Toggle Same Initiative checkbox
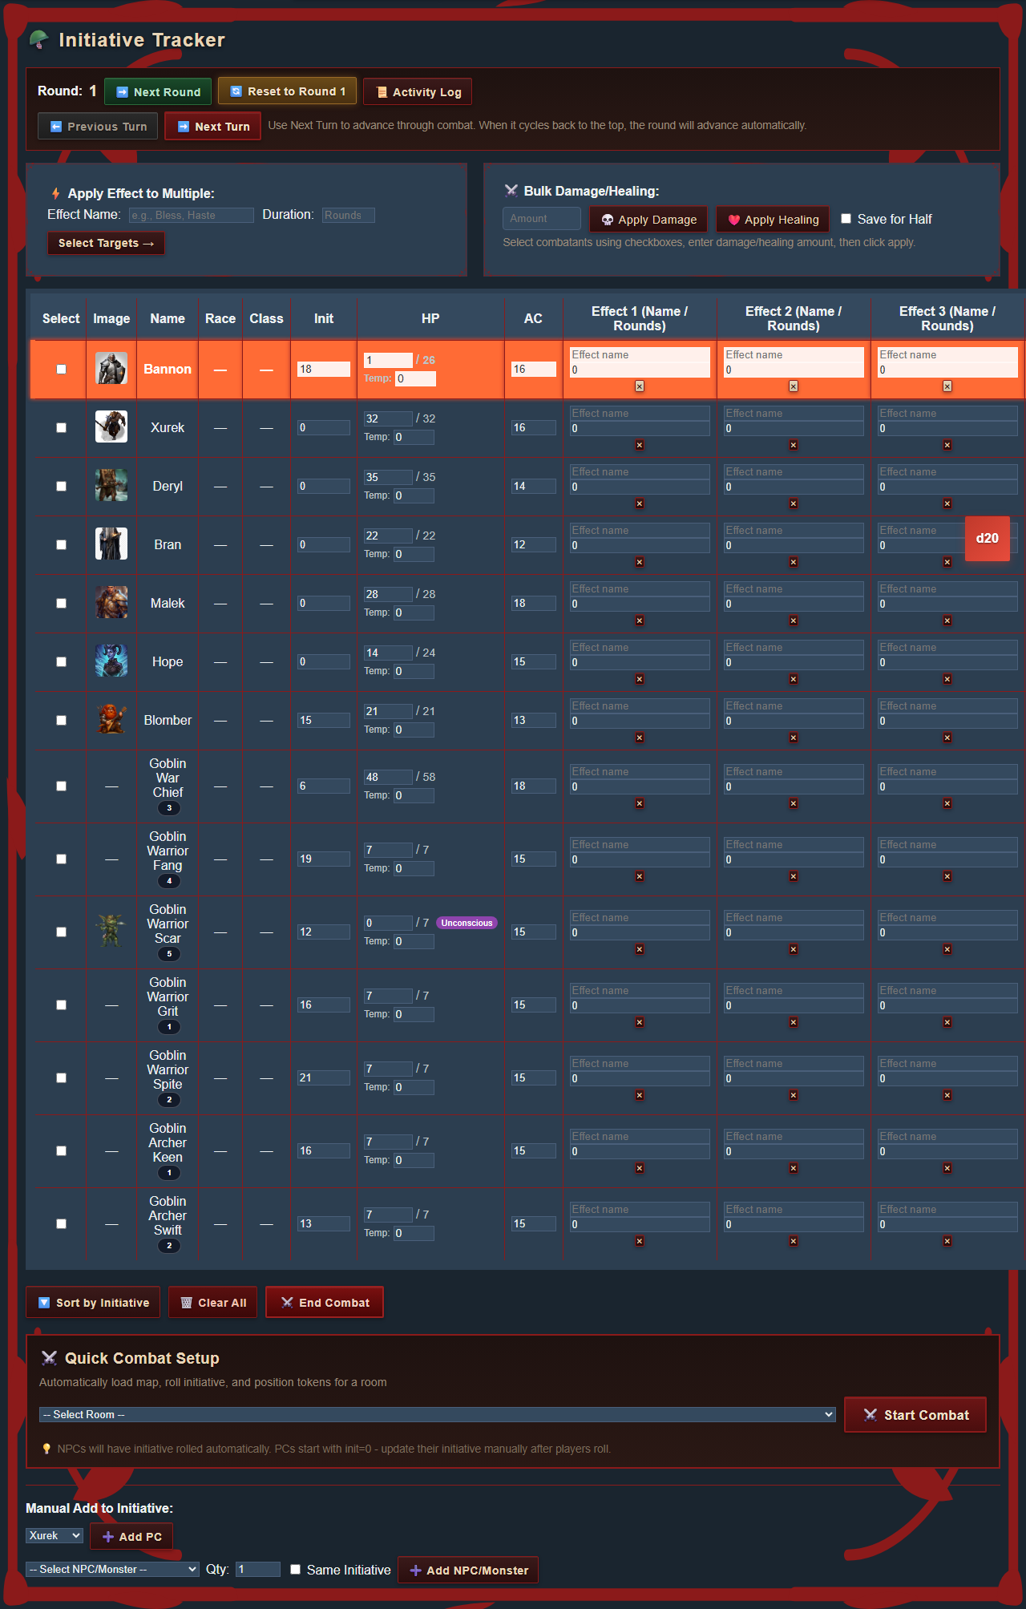This screenshot has height=1609, width=1026. pyautogui.click(x=295, y=1570)
